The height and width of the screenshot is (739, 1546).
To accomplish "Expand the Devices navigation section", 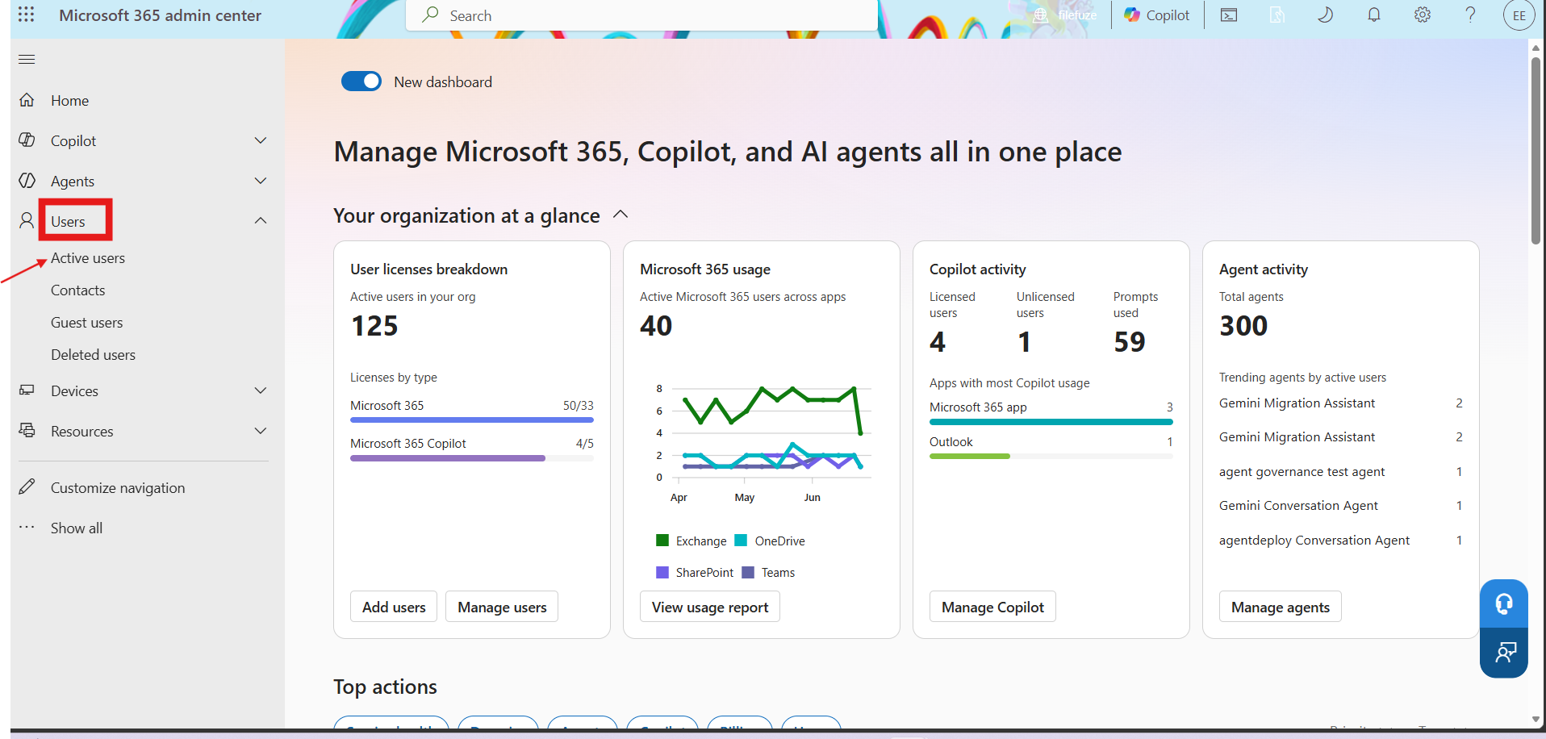I will [x=261, y=390].
